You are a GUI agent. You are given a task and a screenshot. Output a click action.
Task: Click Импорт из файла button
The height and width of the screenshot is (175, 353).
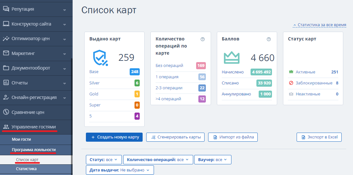(x=233, y=137)
